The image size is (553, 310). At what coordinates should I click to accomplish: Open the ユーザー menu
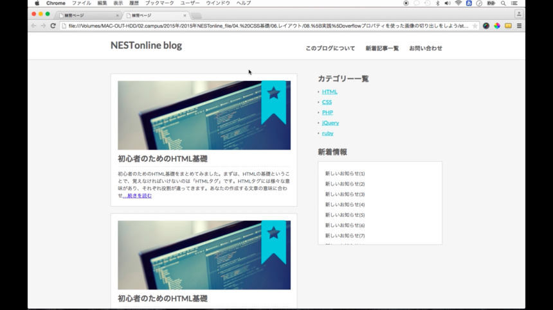coord(190,3)
